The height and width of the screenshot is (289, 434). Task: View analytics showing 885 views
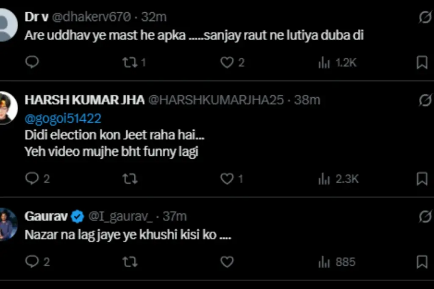click(x=324, y=262)
